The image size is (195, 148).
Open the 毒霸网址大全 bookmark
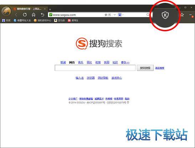pos(22,20)
